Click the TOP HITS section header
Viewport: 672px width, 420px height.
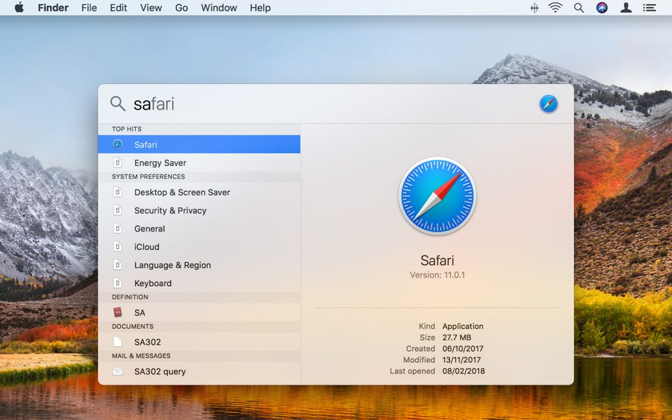point(127,129)
